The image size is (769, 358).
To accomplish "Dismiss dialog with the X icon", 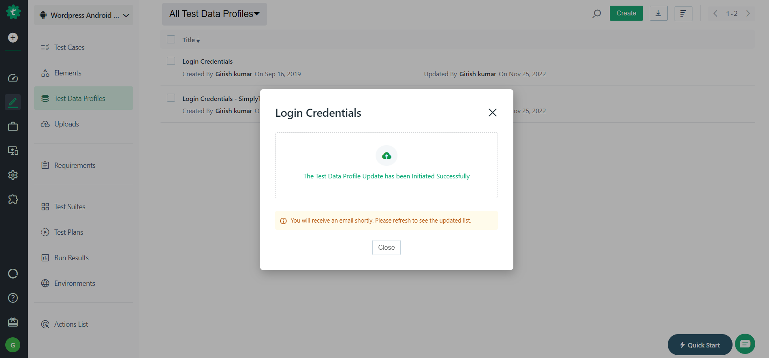I will 492,113.
